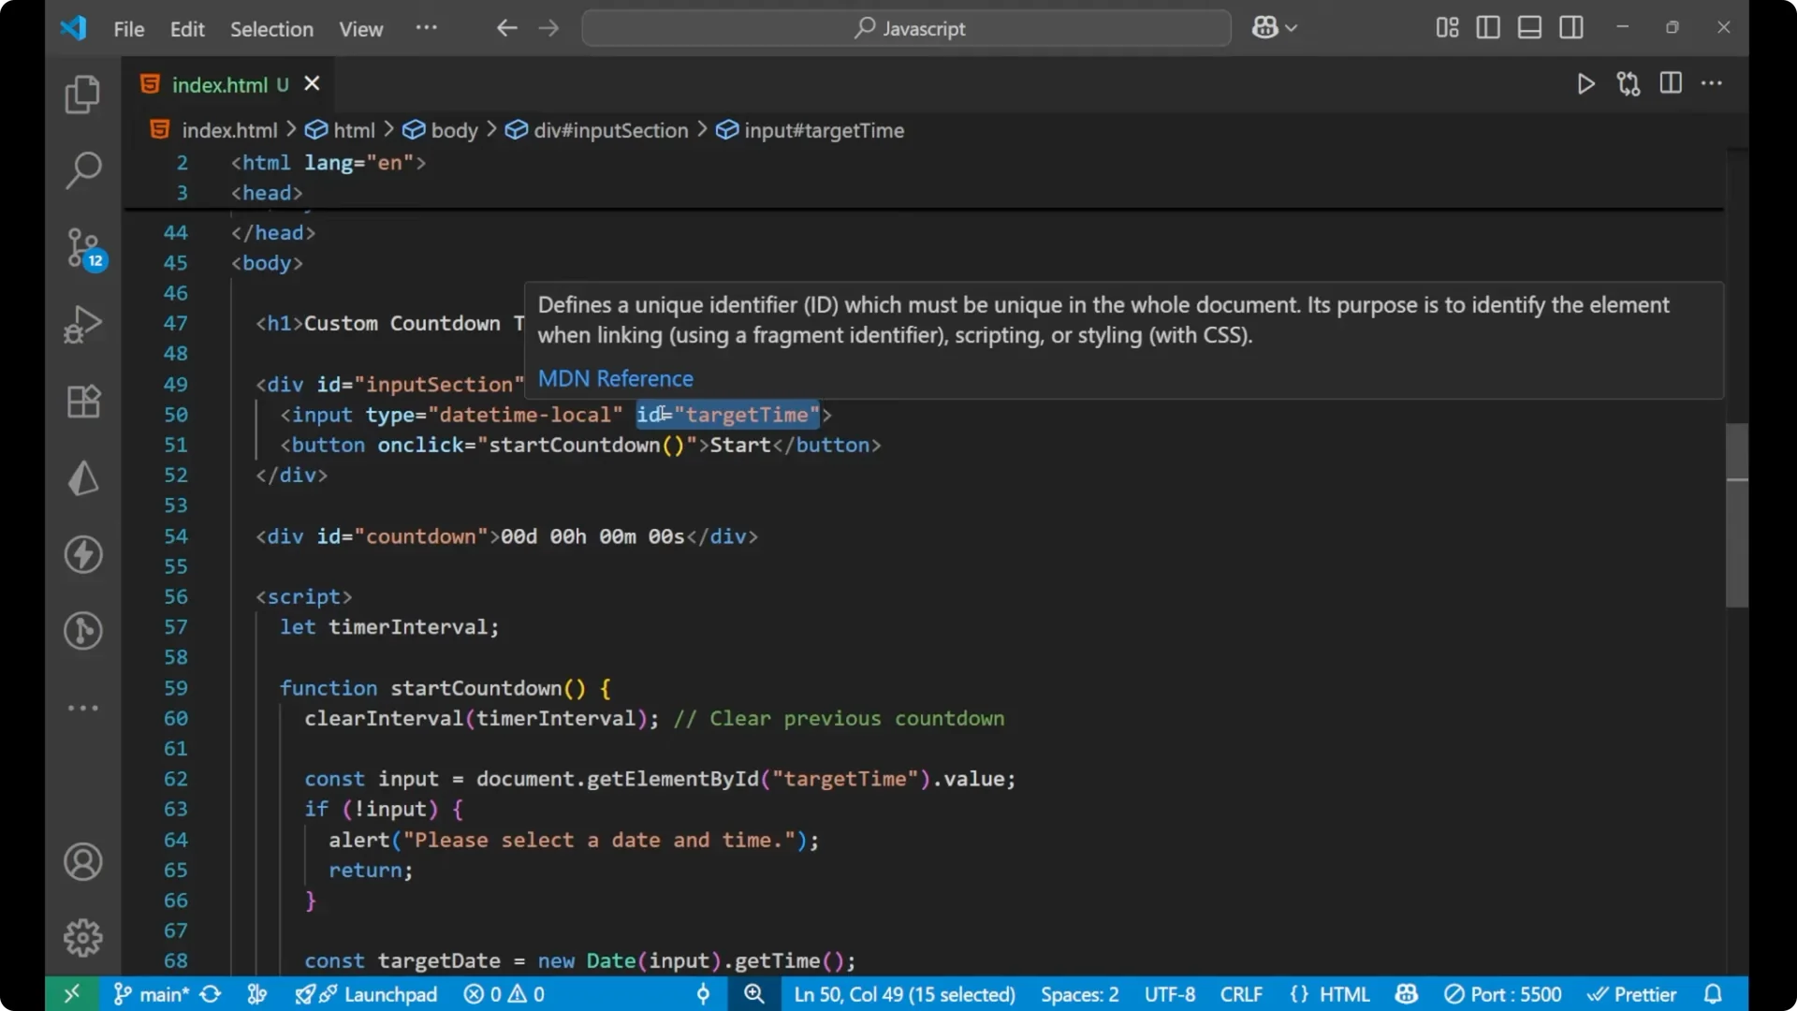This screenshot has height=1011, width=1797.
Task: Toggle the primary side bar layout
Action: pyautogui.click(x=1487, y=27)
